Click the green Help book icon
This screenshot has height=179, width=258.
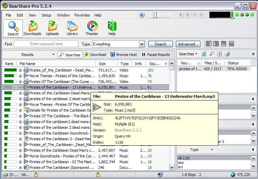tap(112, 26)
